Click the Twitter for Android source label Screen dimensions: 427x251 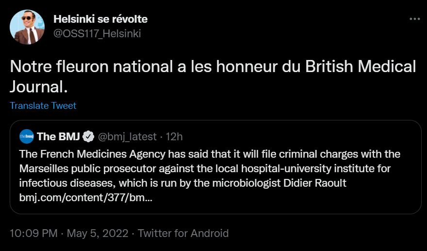(x=183, y=233)
